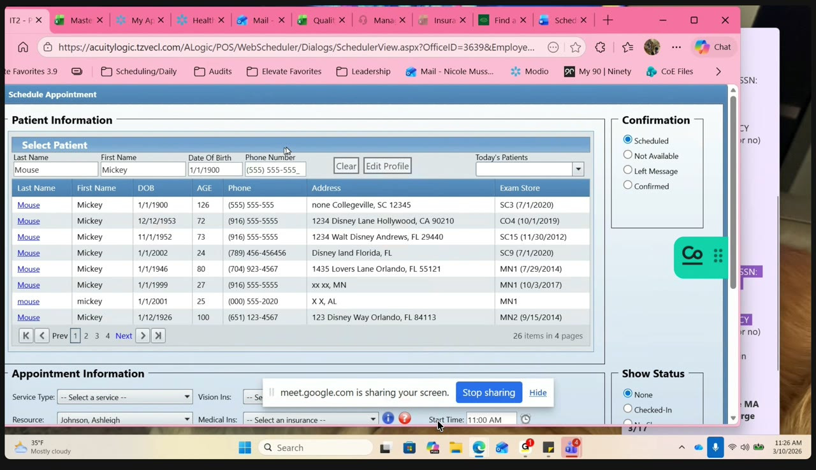Select Scheduled confirmation option
This screenshot has height=470, width=816.
click(628, 140)
